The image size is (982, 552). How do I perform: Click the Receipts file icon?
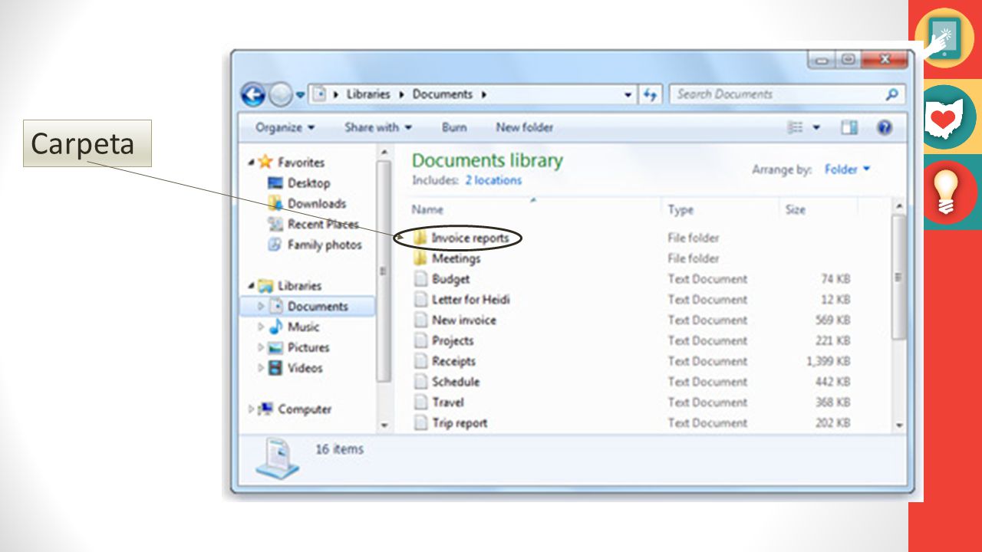point(420,362)
